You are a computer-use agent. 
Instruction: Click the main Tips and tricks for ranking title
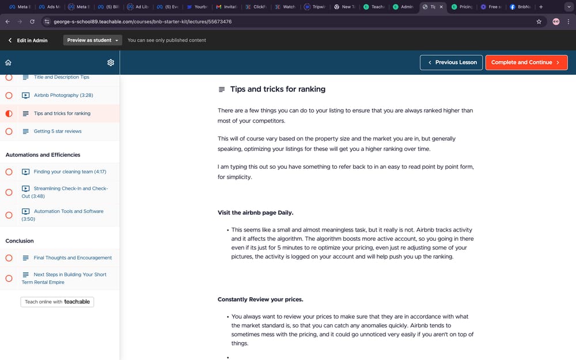(x=278, y=89)
